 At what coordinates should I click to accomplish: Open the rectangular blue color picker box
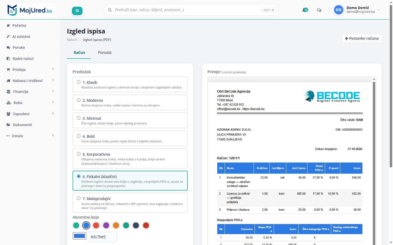(x=79, y=236)
